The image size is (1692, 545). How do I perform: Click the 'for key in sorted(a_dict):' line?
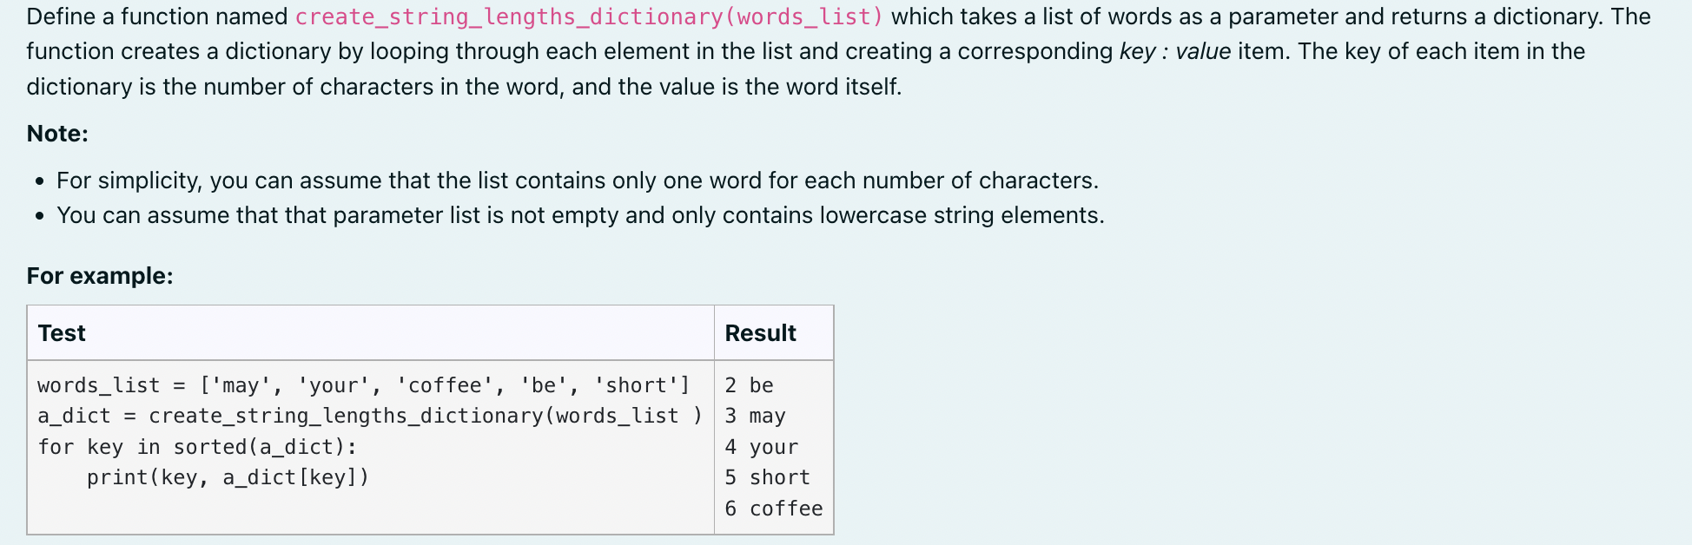[197, 447]
